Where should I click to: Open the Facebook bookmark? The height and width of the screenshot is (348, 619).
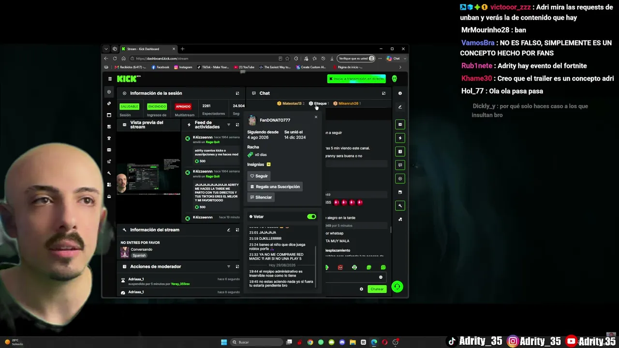point(161,67)
